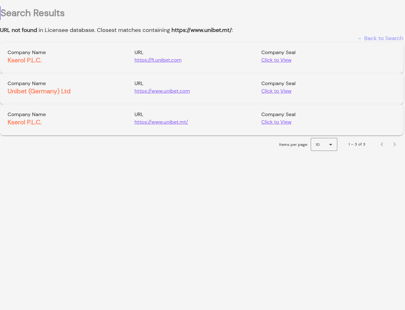View company seal for Unibet (Germany) Ltd
The height and width of the screenshot is (310, 405).
coord(276,91)
